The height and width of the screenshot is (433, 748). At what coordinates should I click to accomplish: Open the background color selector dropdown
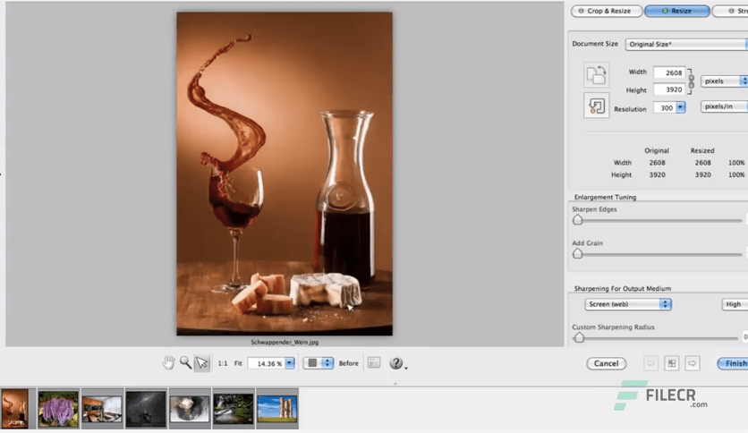(x=319, y=363)
